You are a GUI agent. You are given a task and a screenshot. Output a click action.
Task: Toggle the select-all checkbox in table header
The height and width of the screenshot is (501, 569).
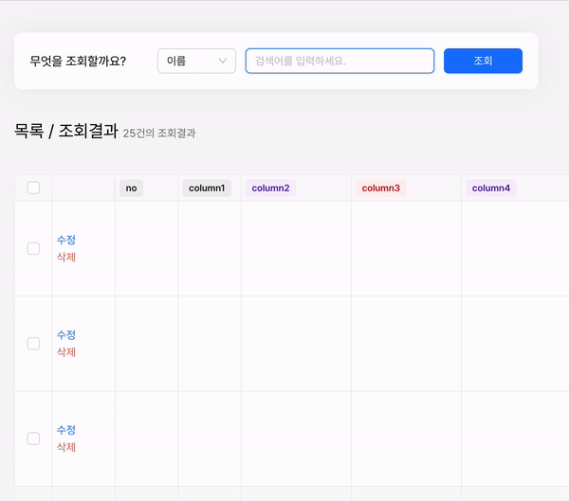tap(33, 188)
